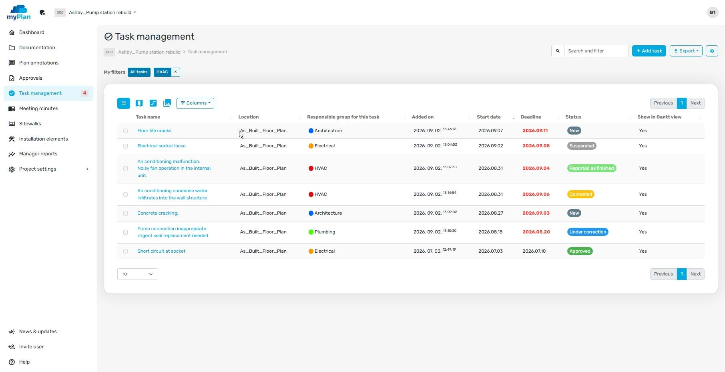725x372 pixels.
Task: Click the Add task button
Action: (x=649, y=51)
